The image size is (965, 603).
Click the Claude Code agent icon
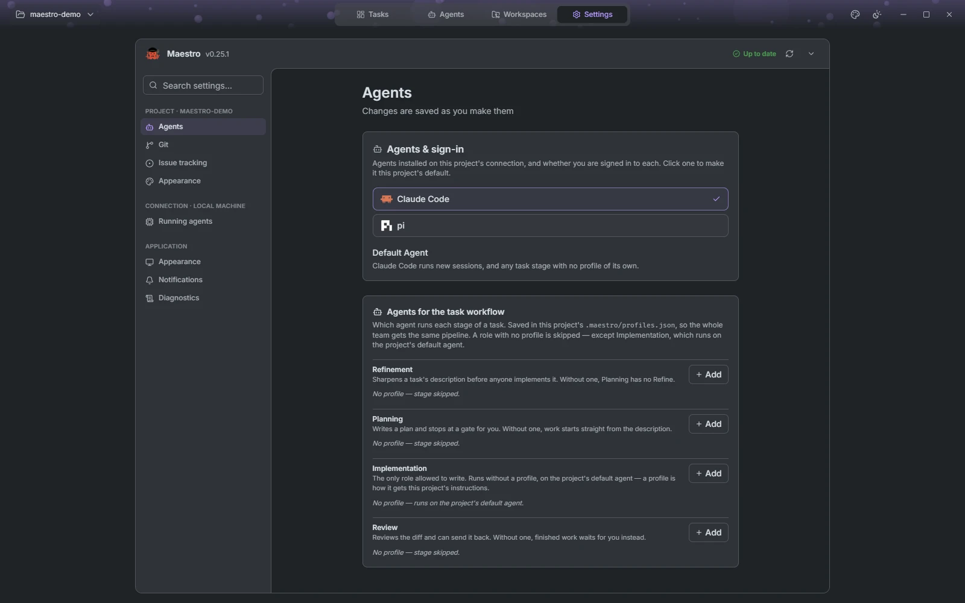click(x=387, y=199)
